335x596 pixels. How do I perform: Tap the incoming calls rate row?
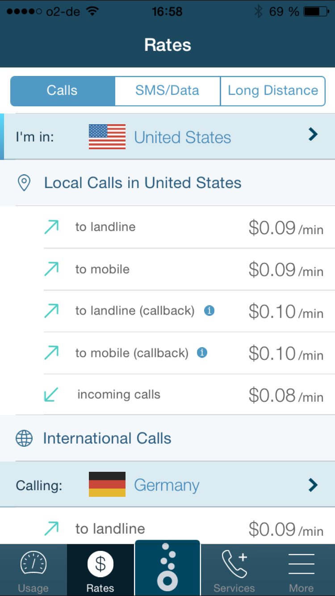point(179,395)
